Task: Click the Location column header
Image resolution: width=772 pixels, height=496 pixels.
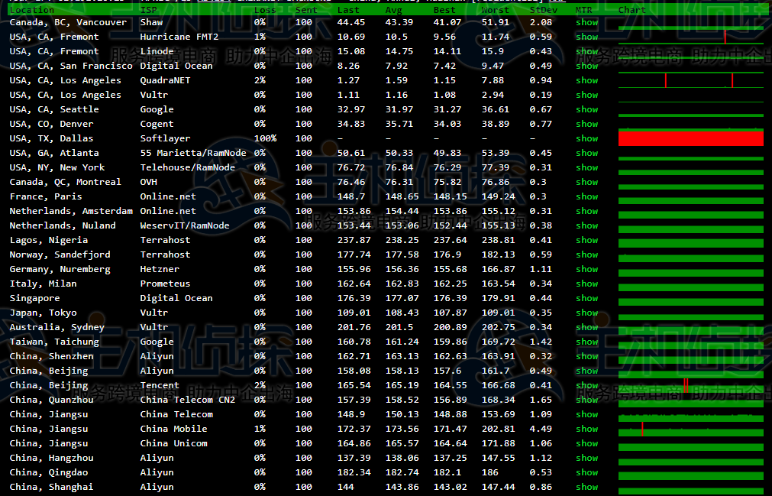Action: (x=32, y=10)
